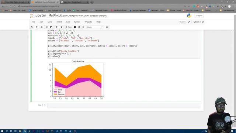Open Visual Studio Code from the taskbar
The height and width of the screenshot is (133, 236).
tap(56, 131)
